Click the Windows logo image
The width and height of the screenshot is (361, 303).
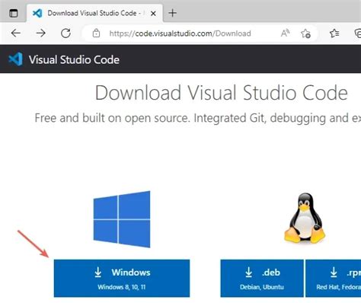click(x=122, y=219)
